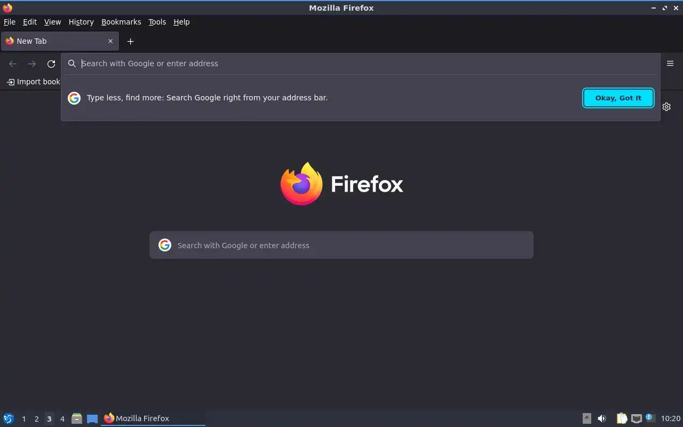Click the forward navigation arrow
Screen dimensions: 683x427
click(32, 64)
